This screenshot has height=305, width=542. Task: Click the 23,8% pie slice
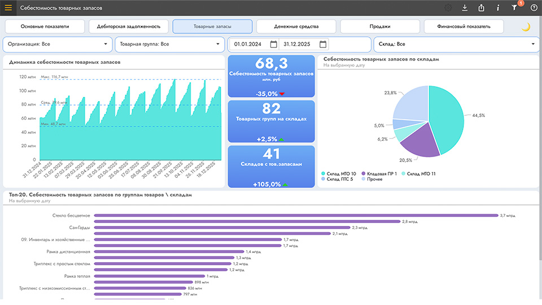(x=413, y=104)
